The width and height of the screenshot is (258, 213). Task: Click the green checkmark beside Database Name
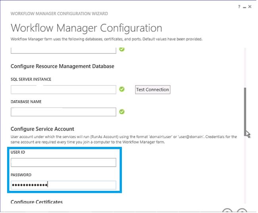point(122,112)
